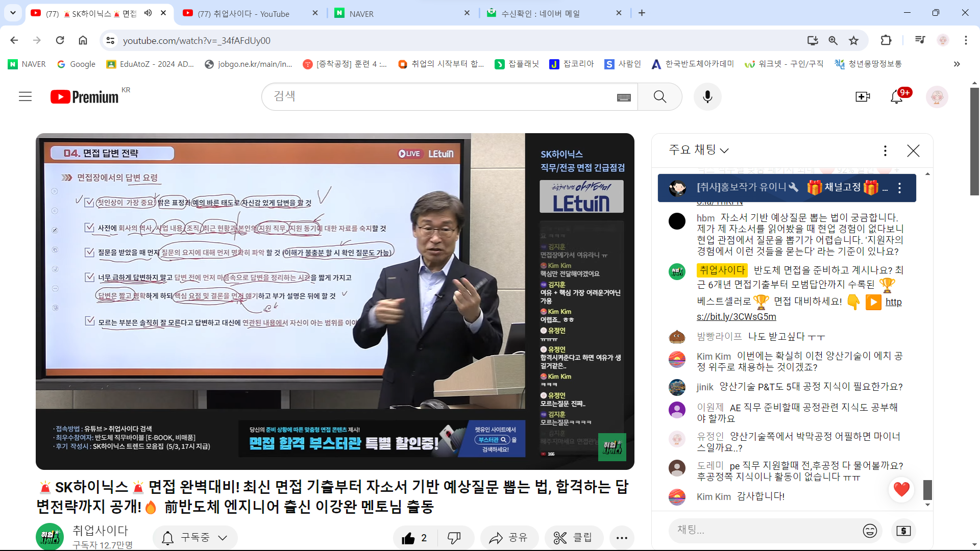Open more actions menu under the video
980x551 pixels.
tap(622, 538)
